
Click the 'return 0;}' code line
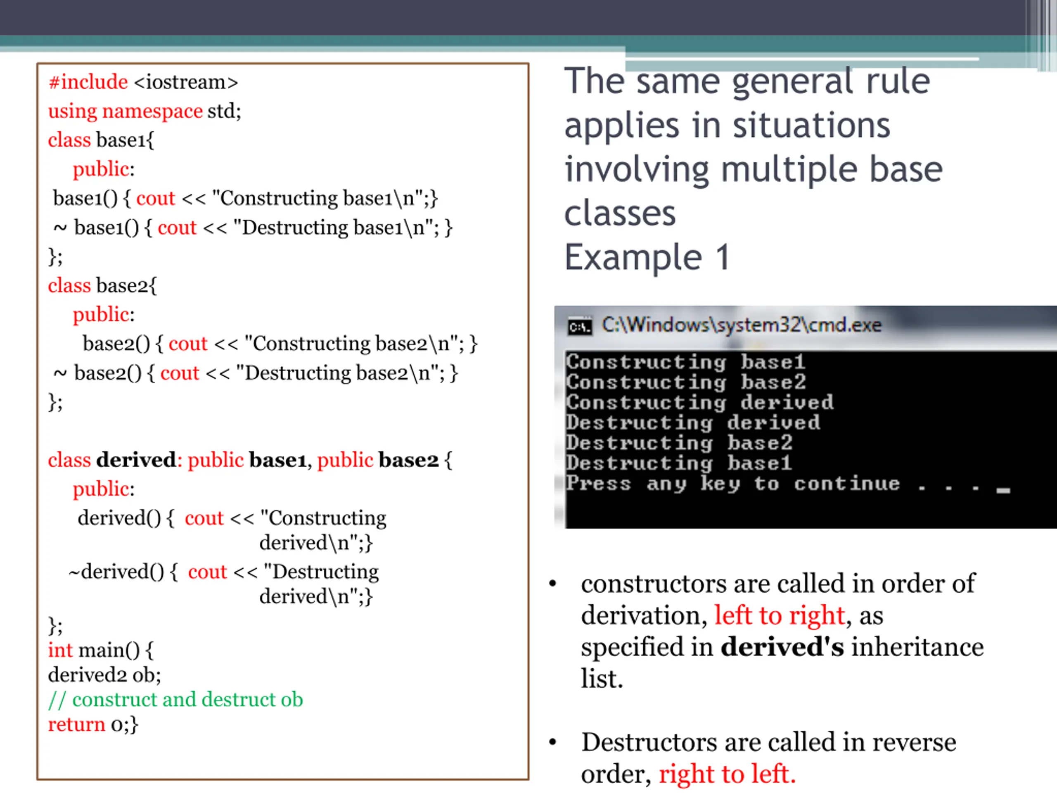[x=93, y=724]
